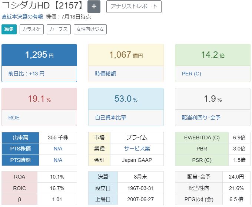This screenshot has width=252, height=207.
Task: Click the PEGレシオ (会) label cell
Action: [199, 200]
